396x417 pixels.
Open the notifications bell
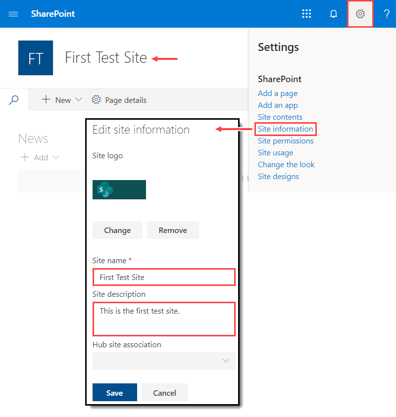click(x=334, y=14)
